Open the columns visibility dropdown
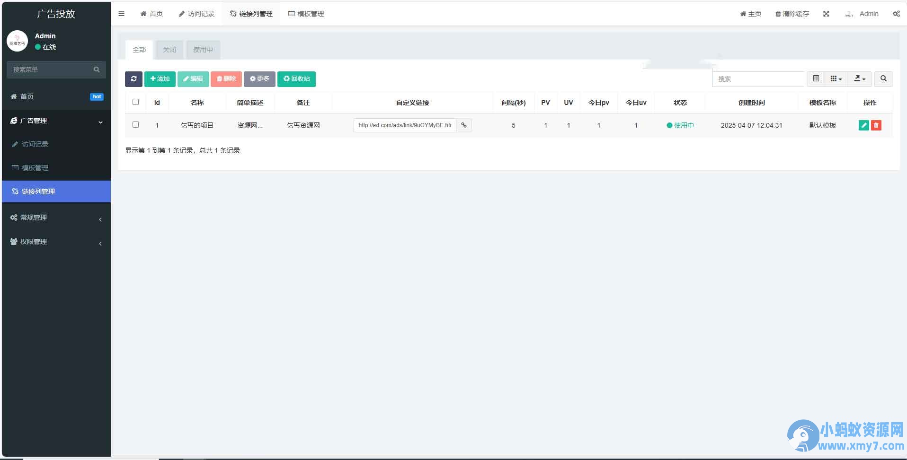The height and width of the screenshot is (460, 907). click(x=836, y=79)
